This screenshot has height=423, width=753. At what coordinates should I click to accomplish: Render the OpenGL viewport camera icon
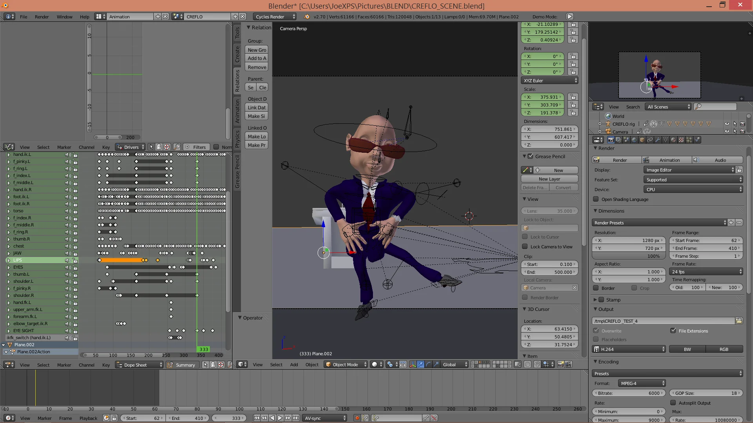560,365
